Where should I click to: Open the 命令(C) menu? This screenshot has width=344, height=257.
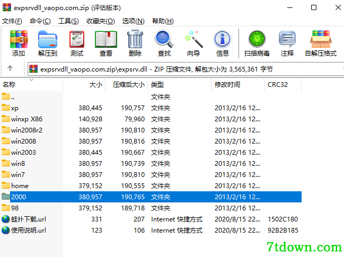click(x=40, y=21)
